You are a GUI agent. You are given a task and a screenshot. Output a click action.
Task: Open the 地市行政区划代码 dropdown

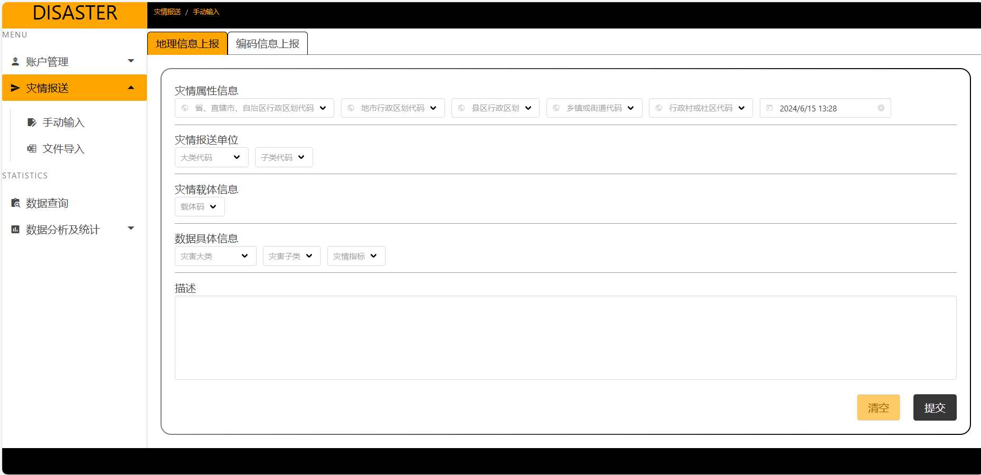[x=393, y=108]
